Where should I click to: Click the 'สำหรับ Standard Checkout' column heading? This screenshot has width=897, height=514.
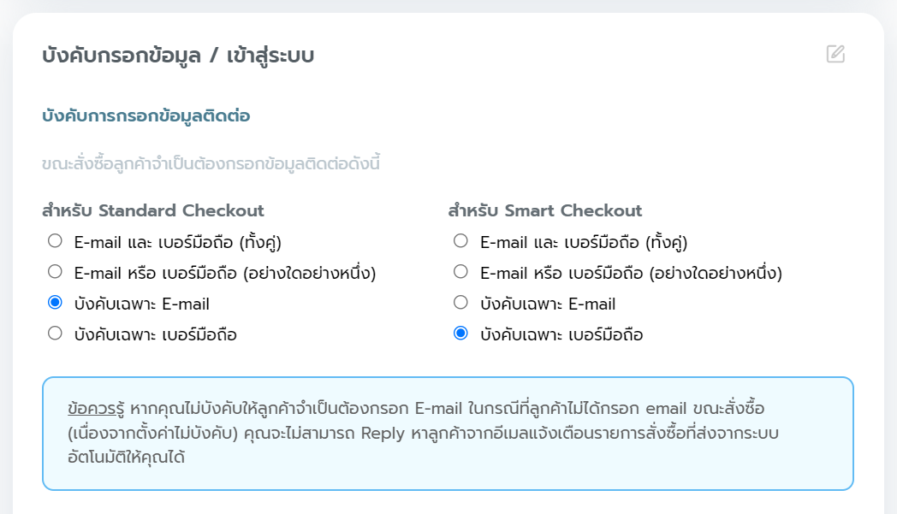[x=152, y=210]
